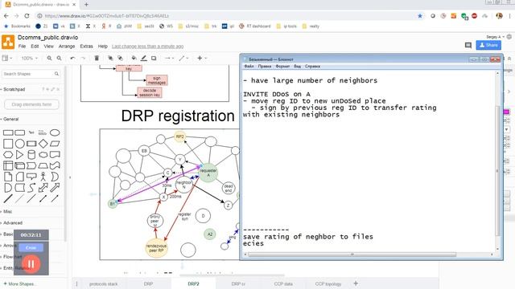This screenshot has height=289, width=515.
Task: Choose the cylinder shape in General
Action: 31,155
